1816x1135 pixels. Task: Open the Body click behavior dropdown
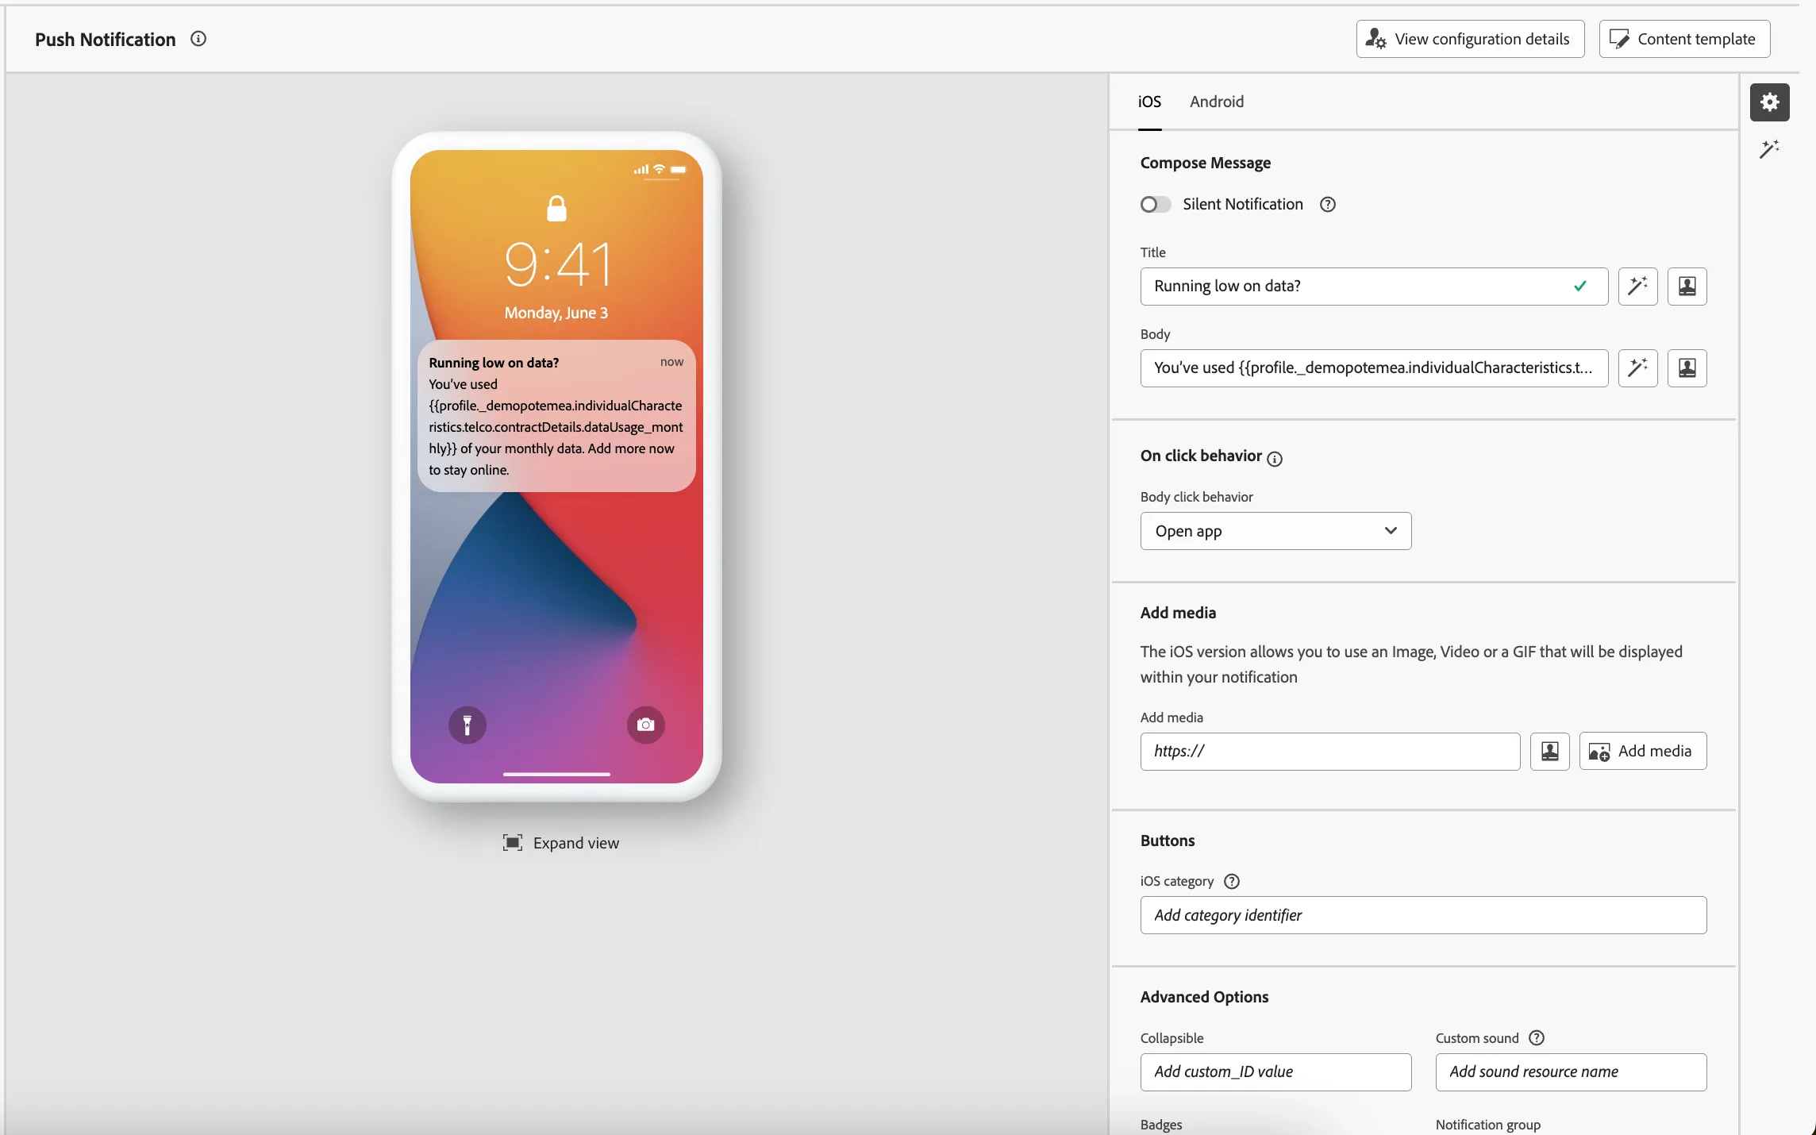pyautogui.click(x=1275, y=531)
